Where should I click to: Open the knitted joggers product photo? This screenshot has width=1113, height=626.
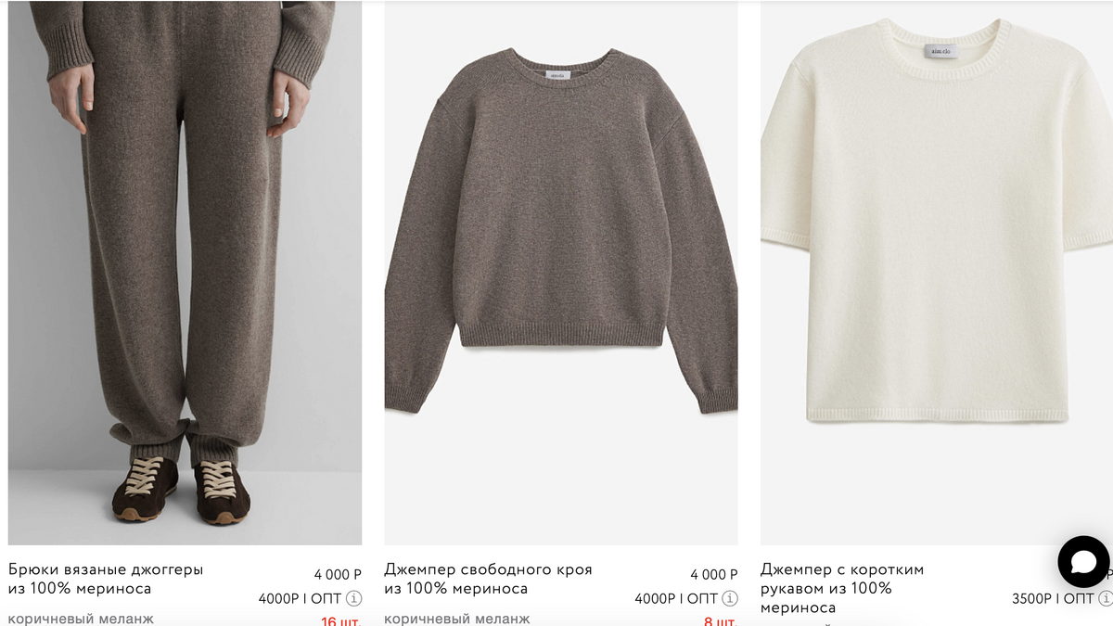pyautogui.click(x=185, y=273)
